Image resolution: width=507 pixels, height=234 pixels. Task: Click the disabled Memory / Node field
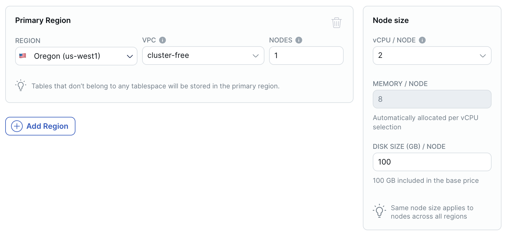[432, 99]
